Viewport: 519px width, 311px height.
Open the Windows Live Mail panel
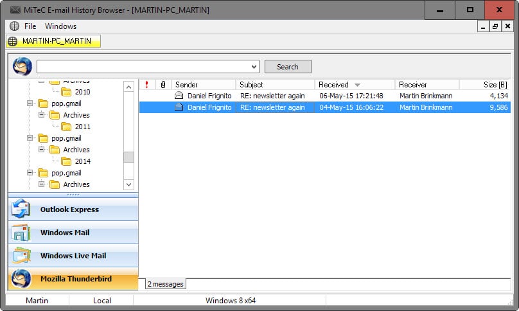coord(73,256)
